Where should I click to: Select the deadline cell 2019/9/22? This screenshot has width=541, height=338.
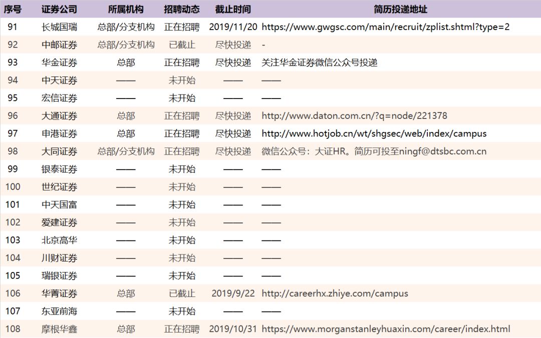(233, 293)
